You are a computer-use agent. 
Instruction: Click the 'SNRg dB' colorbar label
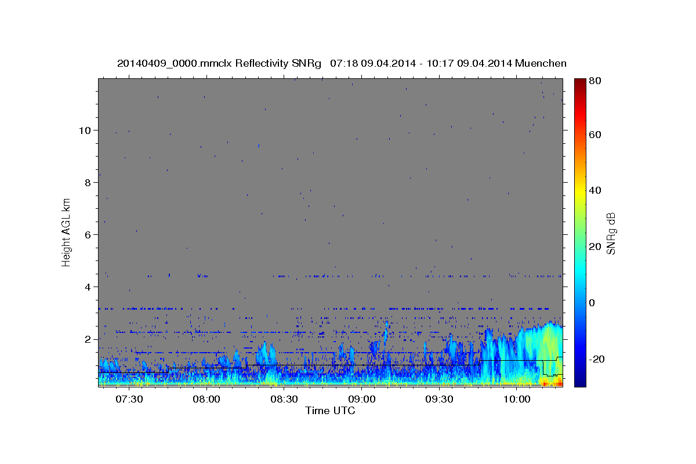(611, 233)
